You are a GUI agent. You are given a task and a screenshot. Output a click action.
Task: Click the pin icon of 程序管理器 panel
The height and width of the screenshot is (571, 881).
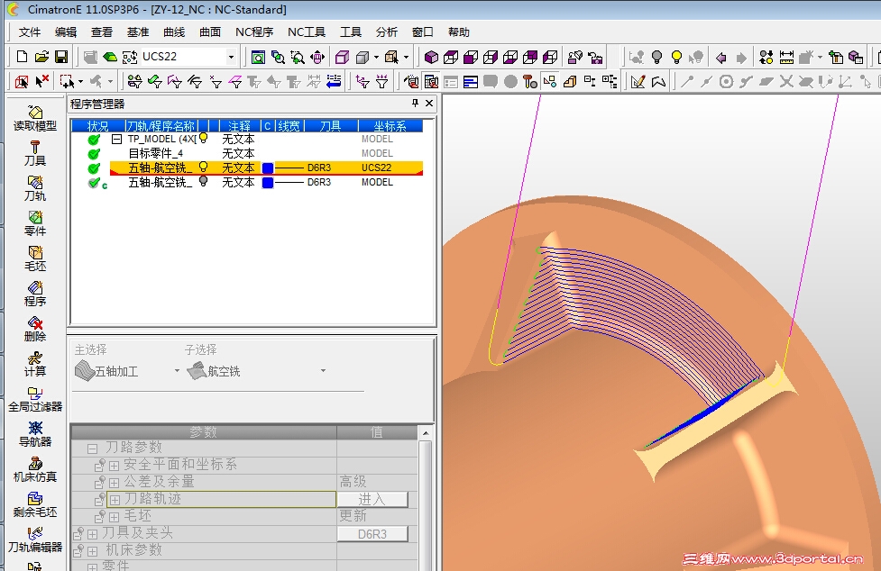pos(415,103)
